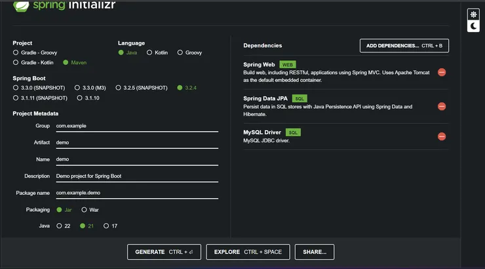Choose Spring Boot version 3.1.10
The image size is (485, 269).
pos(79,98)
